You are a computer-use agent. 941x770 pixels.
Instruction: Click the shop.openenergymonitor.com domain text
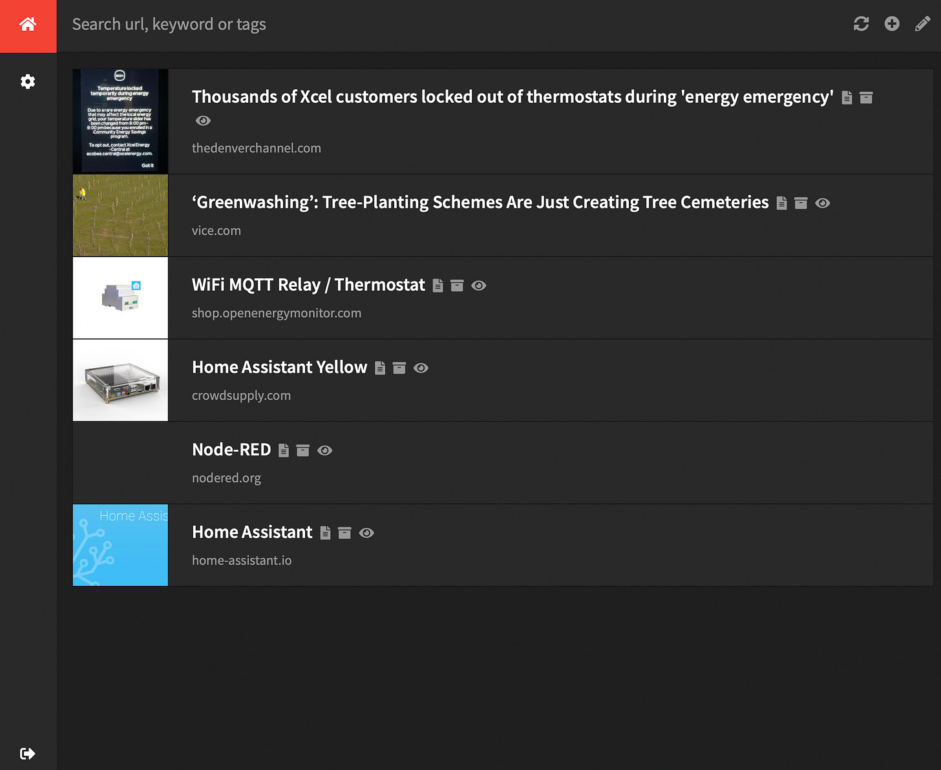(277, 313)
